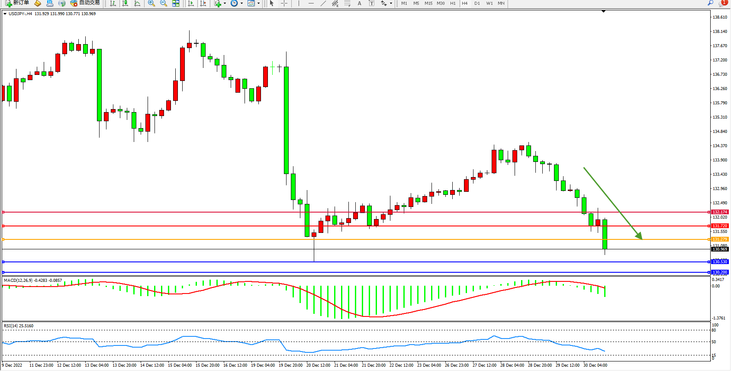Viewport: 731px width, 371px height.
Task: Switch chart to line chart mode
Action: click(x=137, y=3)
